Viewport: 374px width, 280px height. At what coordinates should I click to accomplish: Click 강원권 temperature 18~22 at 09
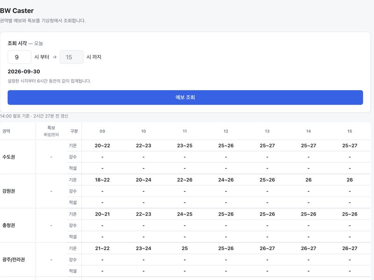[x=102, y=180]
